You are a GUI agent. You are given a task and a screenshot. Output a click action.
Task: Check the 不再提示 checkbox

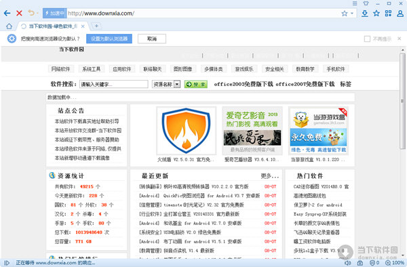pos(367,39)
